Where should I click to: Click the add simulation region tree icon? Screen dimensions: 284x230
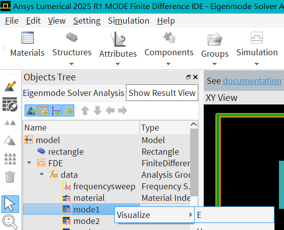(x=43, y=110)
